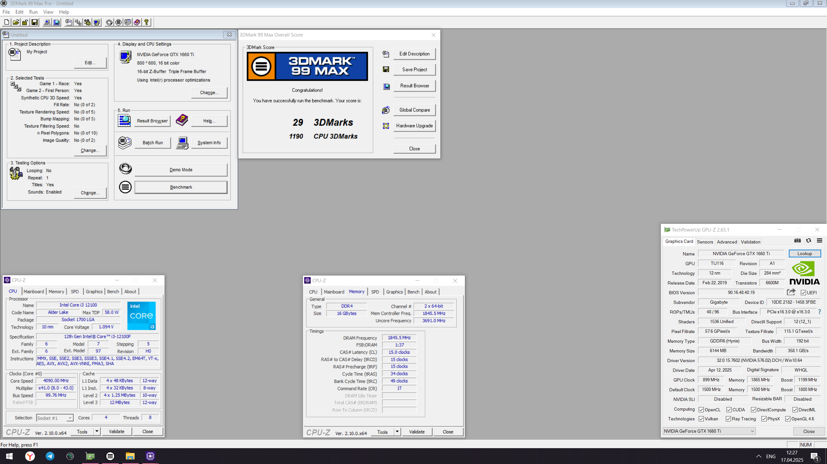Click the Global Compare globe icon

coord(386,110)
